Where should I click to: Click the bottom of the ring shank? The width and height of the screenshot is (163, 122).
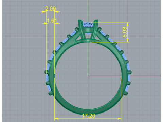click(88, 112)
